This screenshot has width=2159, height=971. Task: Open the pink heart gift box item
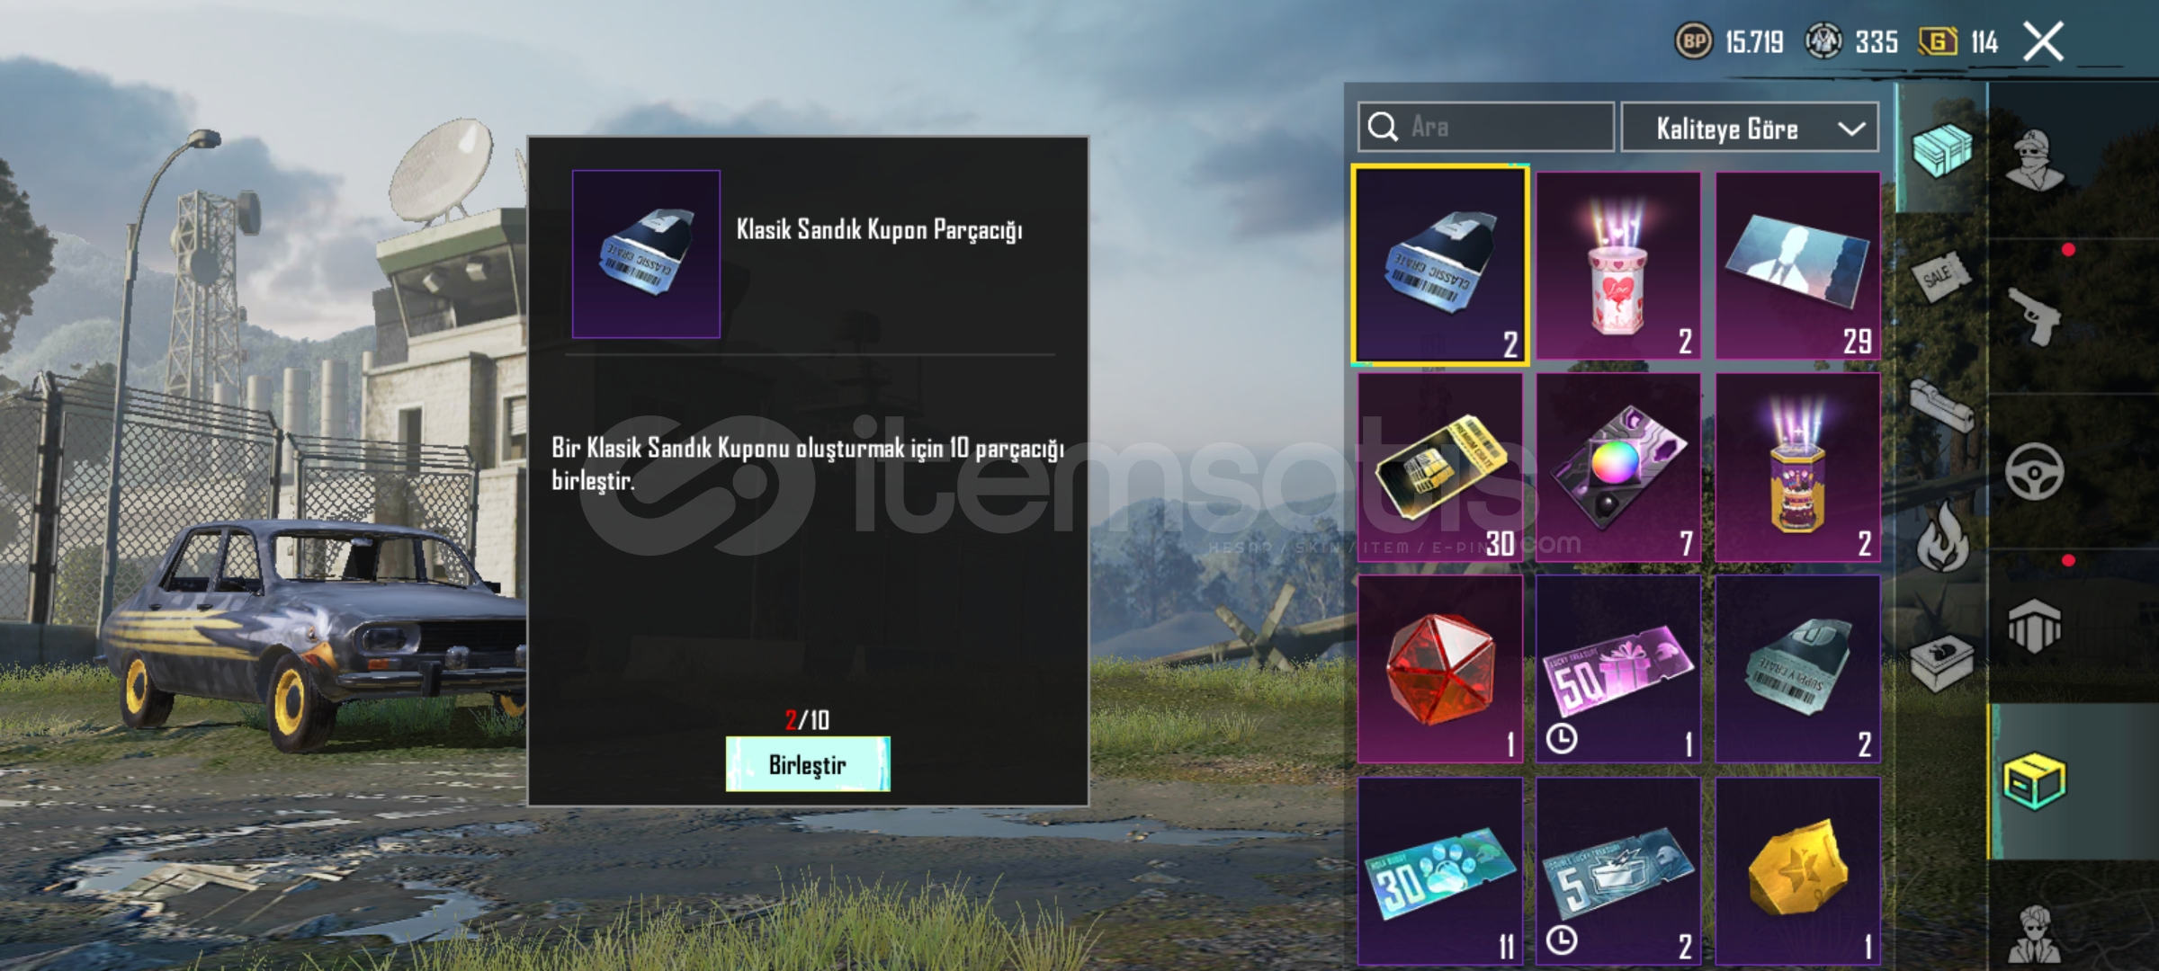pyautogui.click(x=1617, y=265)
